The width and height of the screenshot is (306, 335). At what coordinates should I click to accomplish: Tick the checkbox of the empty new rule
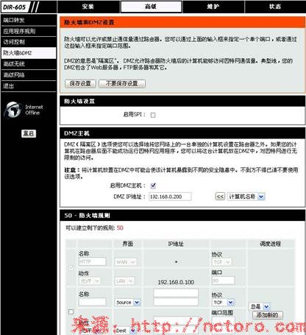click(71, 311)
